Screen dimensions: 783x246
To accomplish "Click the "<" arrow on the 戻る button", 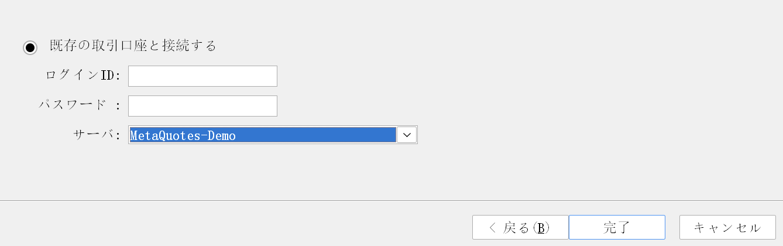I will tap(492, 227).
